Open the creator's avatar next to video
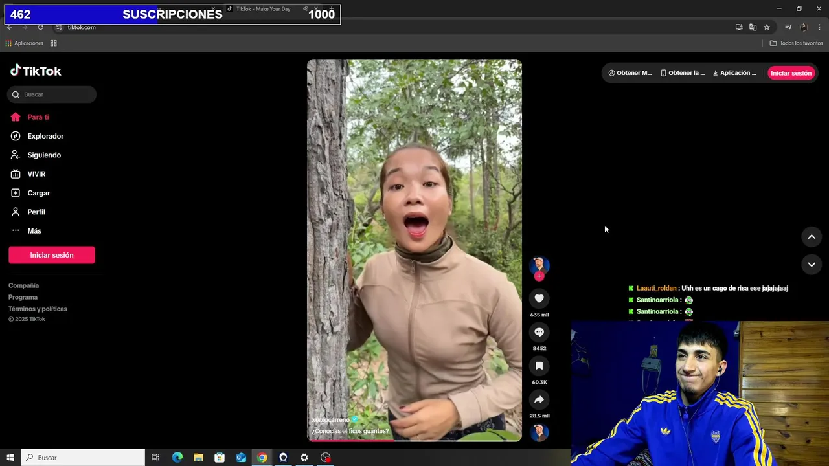 539,264
